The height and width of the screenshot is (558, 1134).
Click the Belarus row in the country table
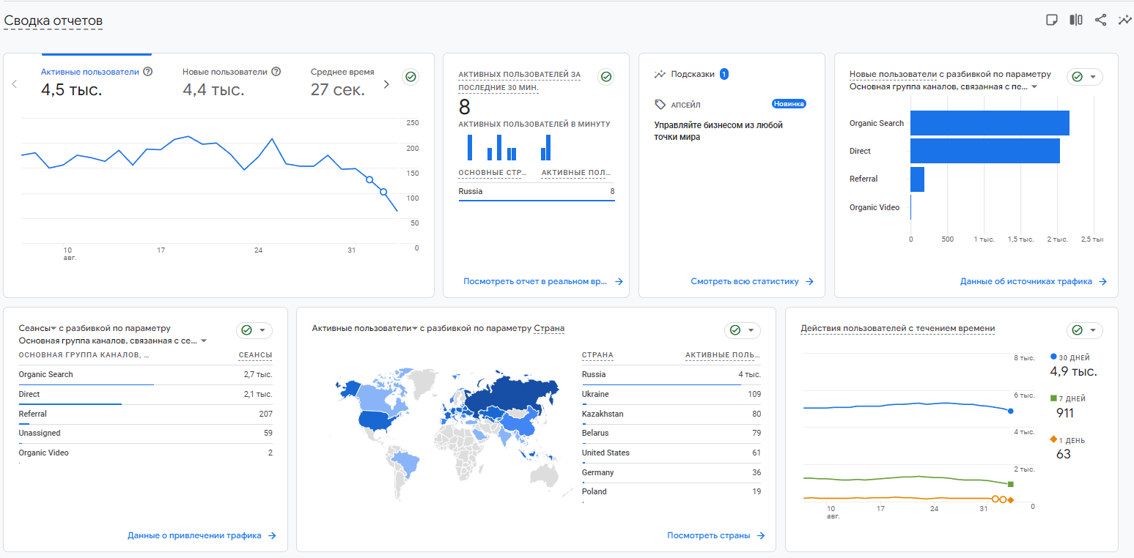[671, 434]
